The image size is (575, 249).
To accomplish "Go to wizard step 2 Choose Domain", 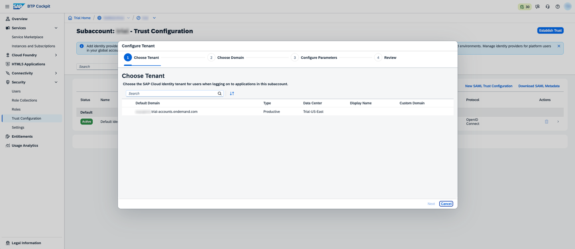I will coord(226,57).
